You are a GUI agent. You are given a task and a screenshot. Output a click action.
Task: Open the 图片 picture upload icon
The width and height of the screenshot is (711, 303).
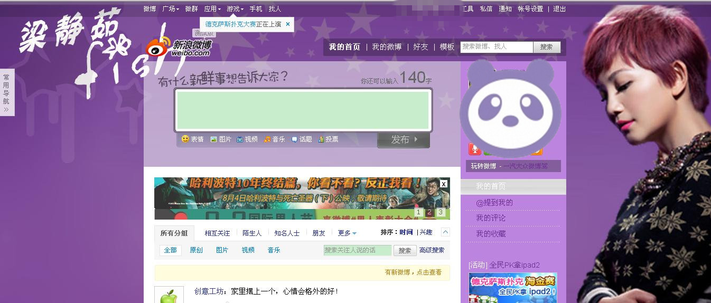coord(213,139)
